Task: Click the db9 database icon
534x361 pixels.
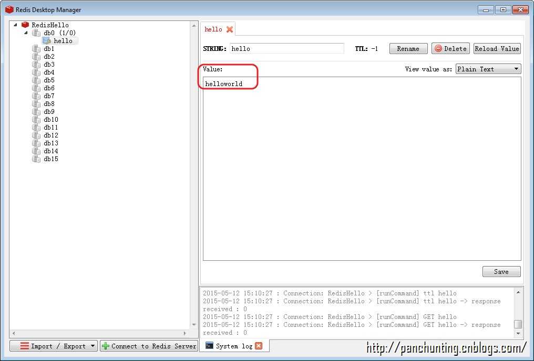Action: coord(36,111)
